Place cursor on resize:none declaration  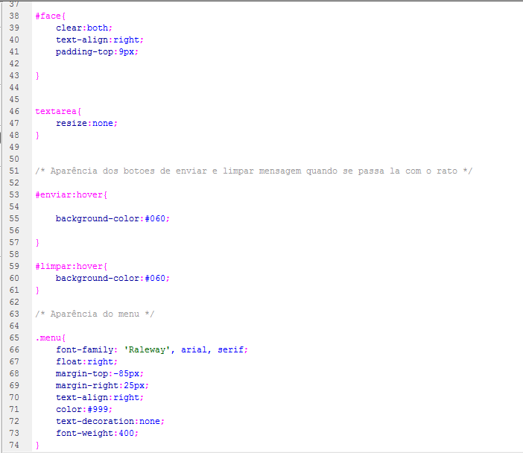pyautogui.click(x=86, y=123)
